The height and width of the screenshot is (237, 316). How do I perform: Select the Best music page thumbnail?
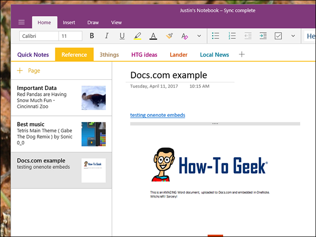[x=93, y=134]
